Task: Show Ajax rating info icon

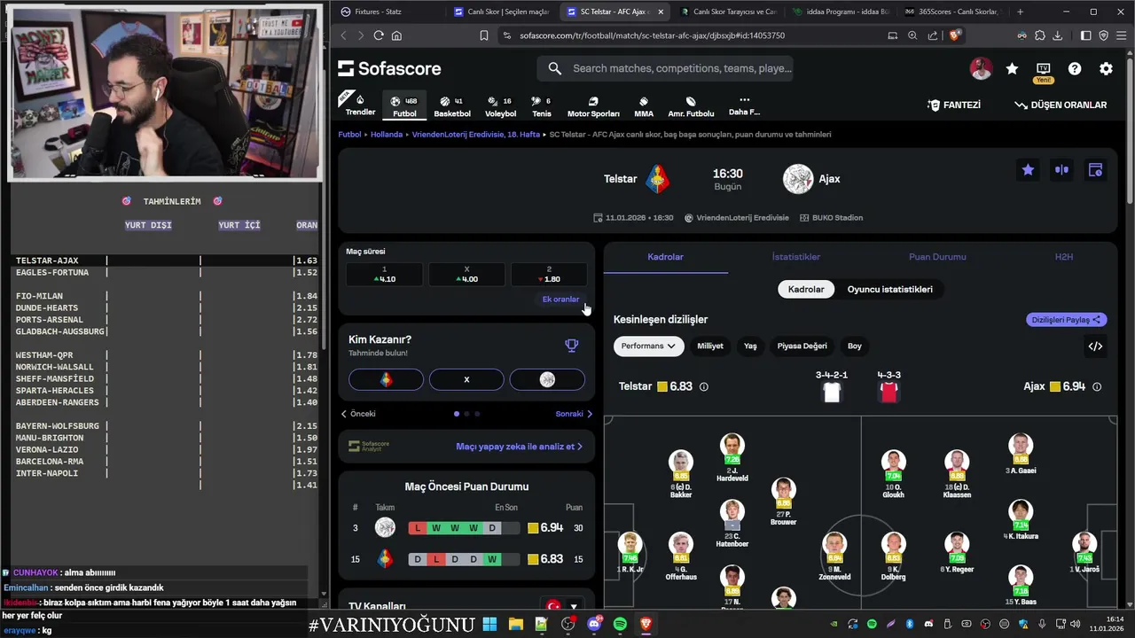Action: 1097,387
